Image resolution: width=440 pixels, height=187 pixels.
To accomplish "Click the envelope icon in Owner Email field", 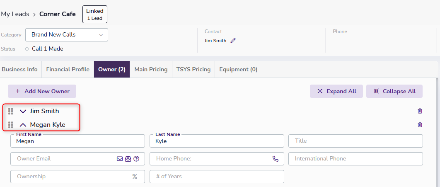I will [x=120, y=158].
